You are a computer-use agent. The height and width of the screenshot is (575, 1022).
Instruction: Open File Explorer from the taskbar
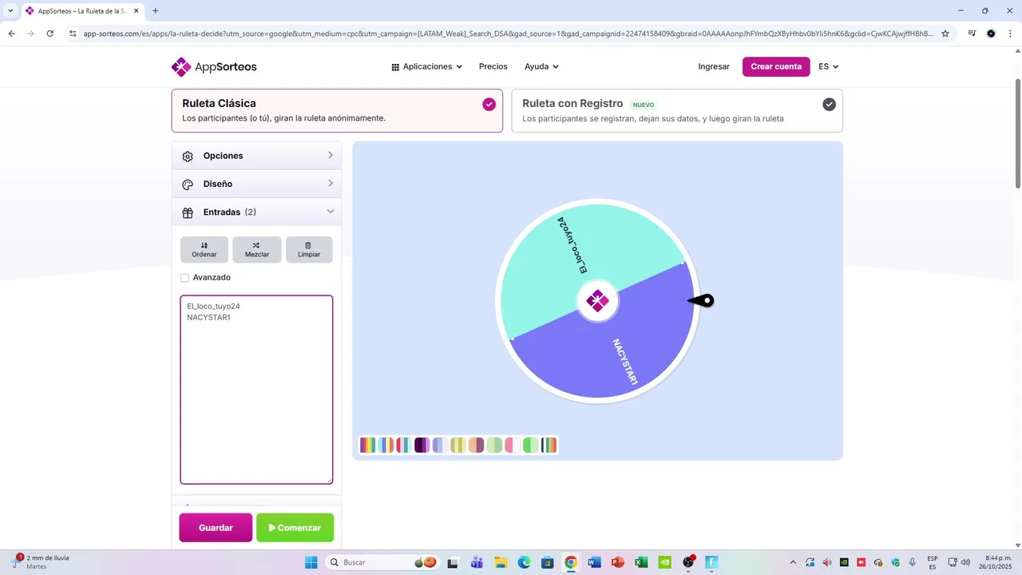(501, 562)
